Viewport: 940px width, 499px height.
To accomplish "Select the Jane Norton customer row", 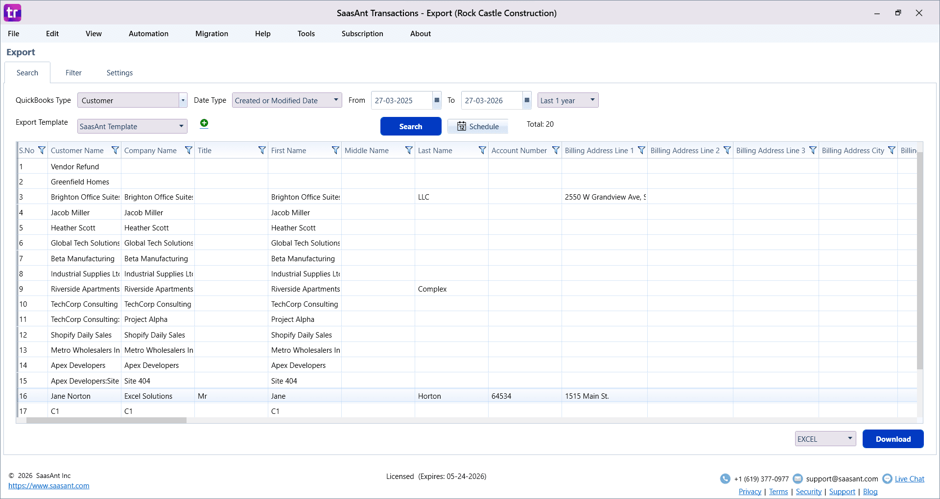I will [467, 396].
